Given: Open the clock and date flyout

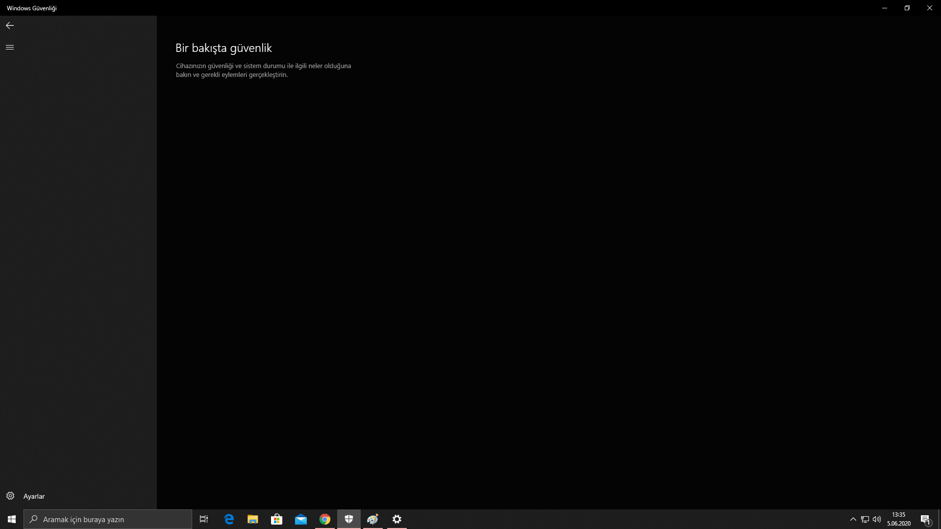Looking at the screenshot, I should click(x=899, y=519).
